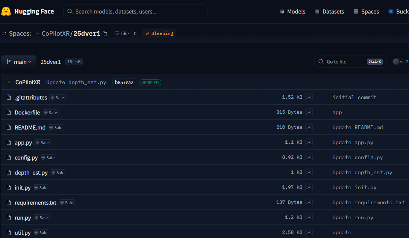Image resolution: width=409 pixels, height=238 pixels.
Task: Open the Update app.py commit message
Action: (x=353, y=142)
